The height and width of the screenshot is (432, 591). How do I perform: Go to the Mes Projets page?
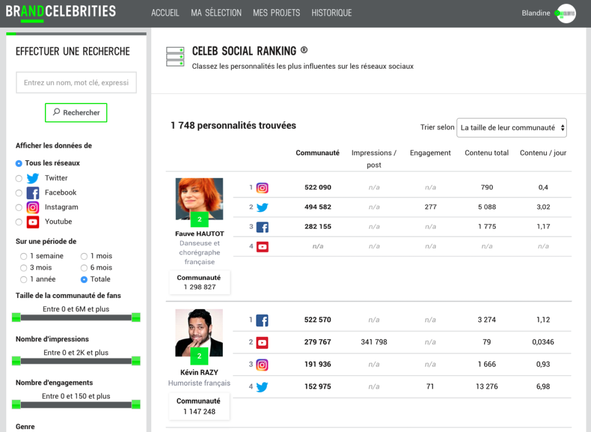coord(276,13)
